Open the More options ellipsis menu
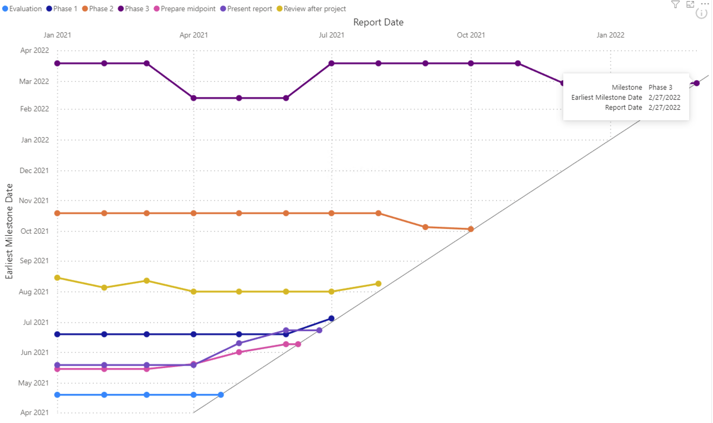713x423 pixels. click(x=705, y=5)
